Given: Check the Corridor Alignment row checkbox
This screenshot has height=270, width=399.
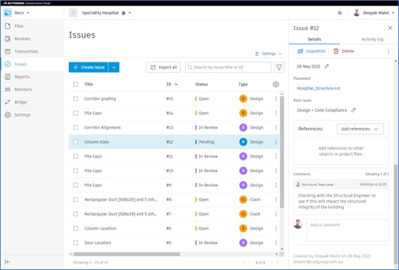Looking at the screenshot, I should point(76,127).
